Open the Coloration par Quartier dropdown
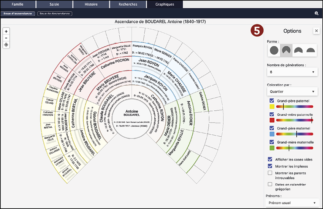This screenshot has height=209, width=323. [292, 92]
